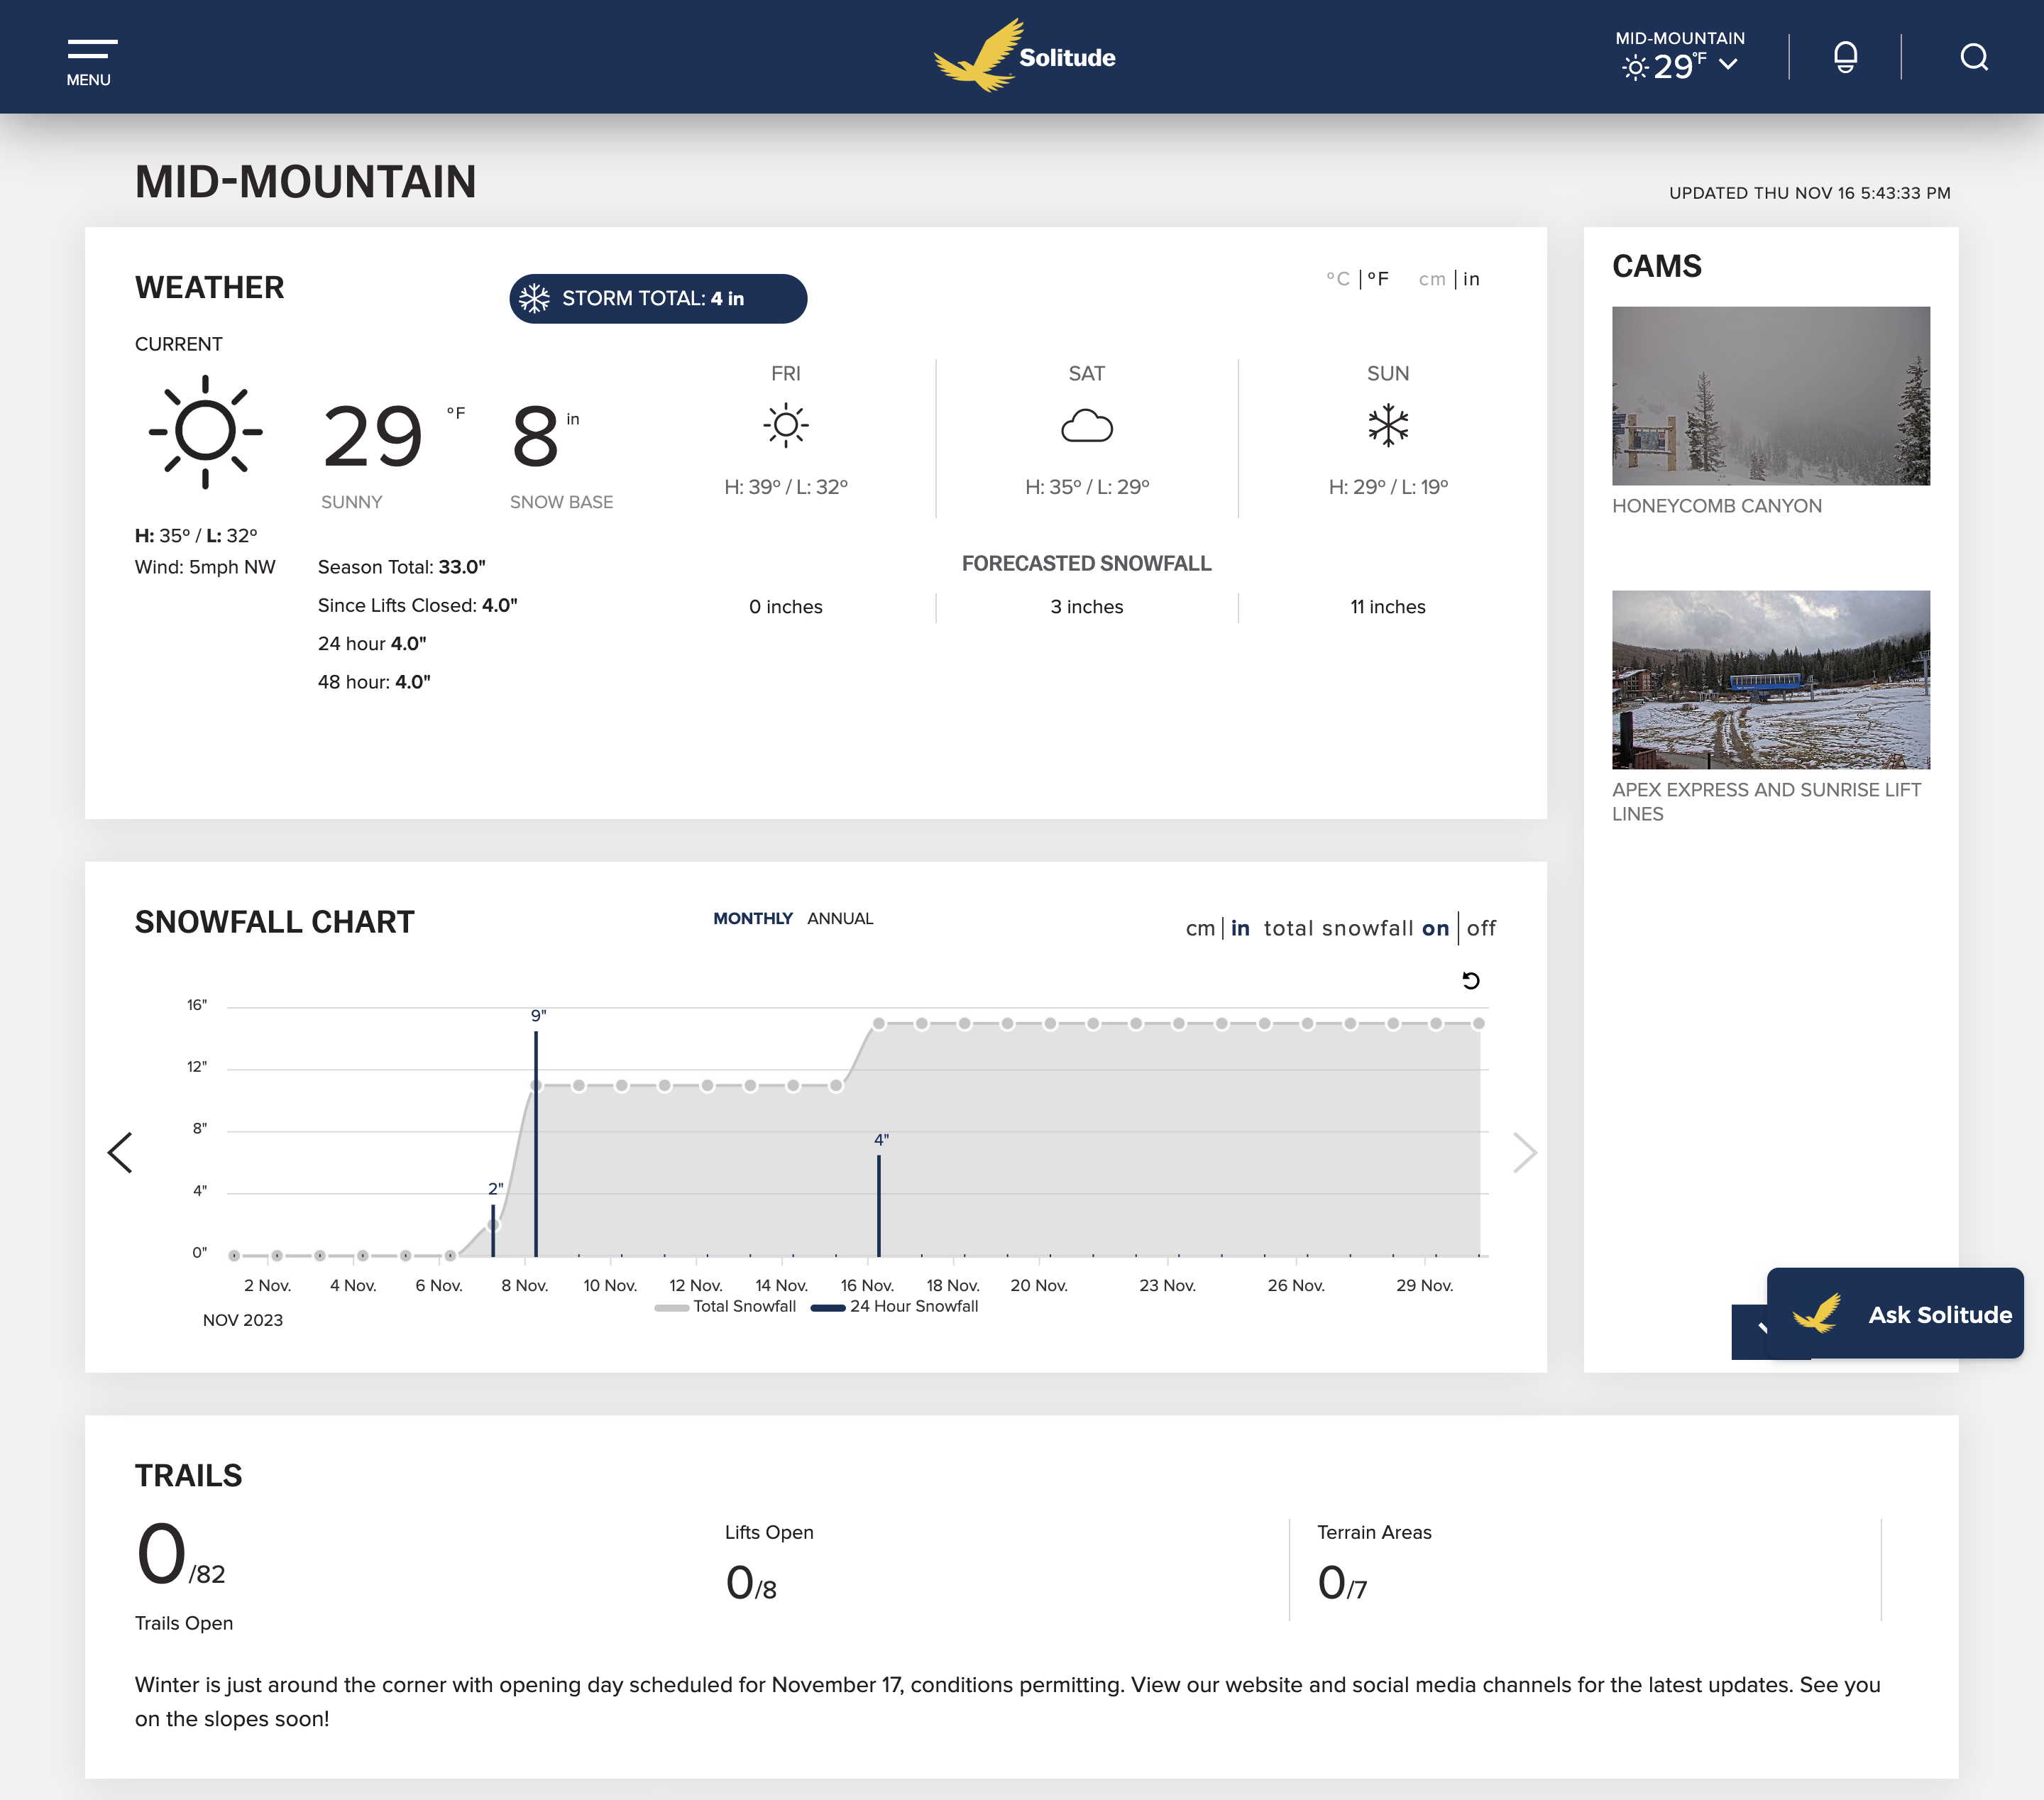The width and height of the screenshot is (2044, 1800).
Task: Open the hamburger MENU icon
Action: pyautogui.click(x=91, y=50)
